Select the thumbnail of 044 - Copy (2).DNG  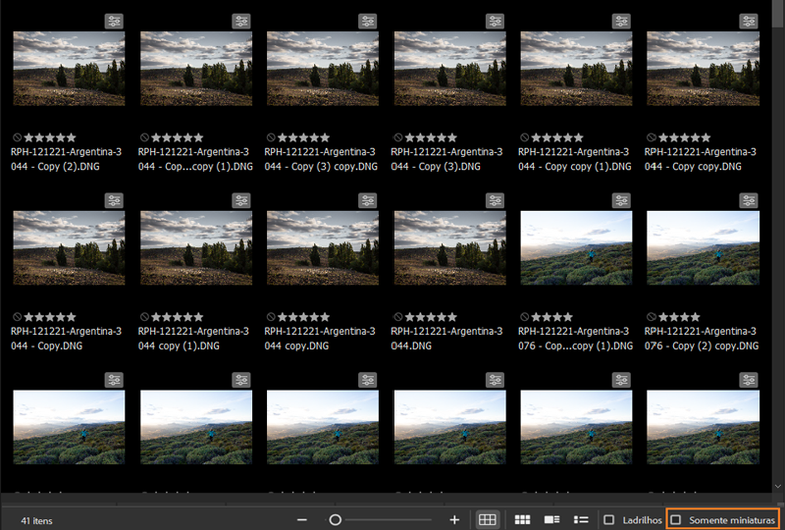pyautogui.click(x=69, y=69)
